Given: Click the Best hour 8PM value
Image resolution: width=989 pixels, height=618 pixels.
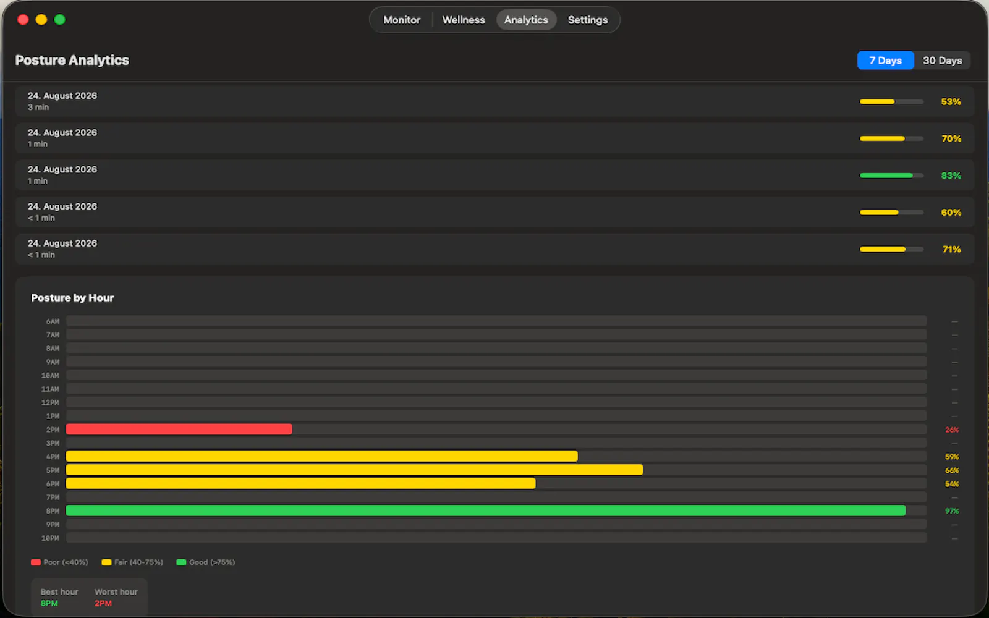Looking at the screenshot, I should click(49, 603).
